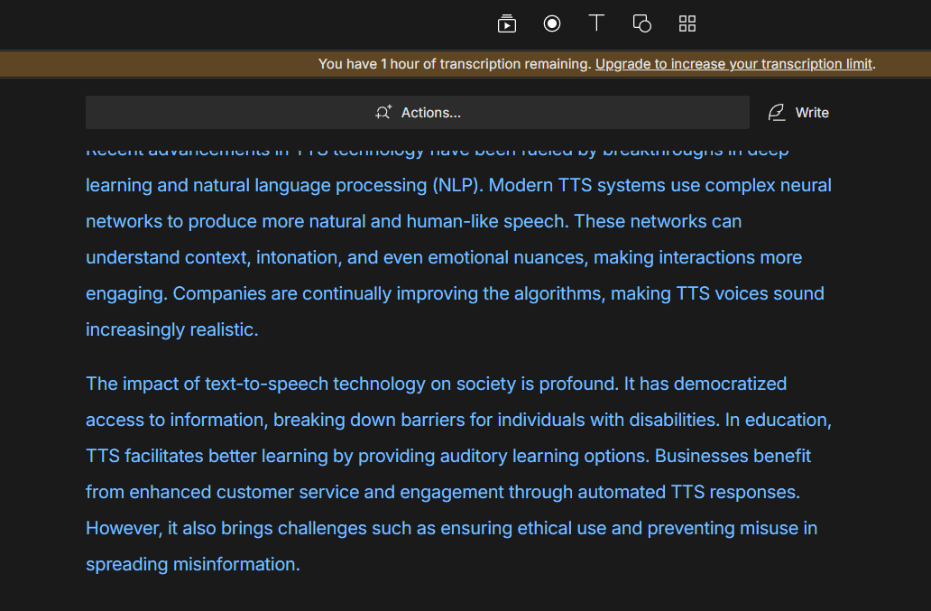Image resolution: width=931 pixels, height=611 pixels.
Task: Click the Record circle icon
Action: (x=552, y=23)
